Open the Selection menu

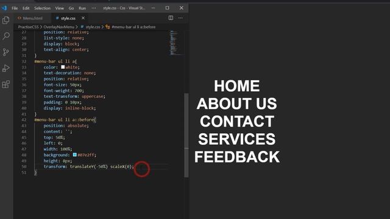42,8
